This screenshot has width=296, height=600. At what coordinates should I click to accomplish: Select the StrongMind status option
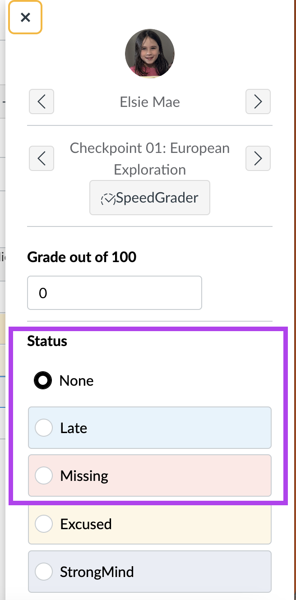[x=44, y=572]
